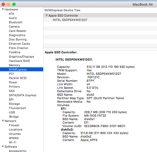Click the bold INTEL SSDPEKKW512G7 details heading
Viewport: 157px width, 152px height.
pos(74,60)
